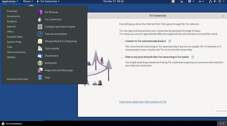Launch WhisperBack Error Reporting icon
The image size is (227, 126).
pos(40,41)
